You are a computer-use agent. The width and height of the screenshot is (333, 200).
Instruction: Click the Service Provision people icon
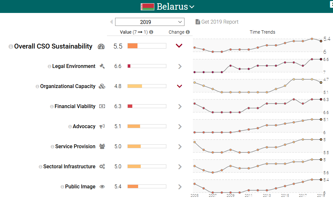102,146
